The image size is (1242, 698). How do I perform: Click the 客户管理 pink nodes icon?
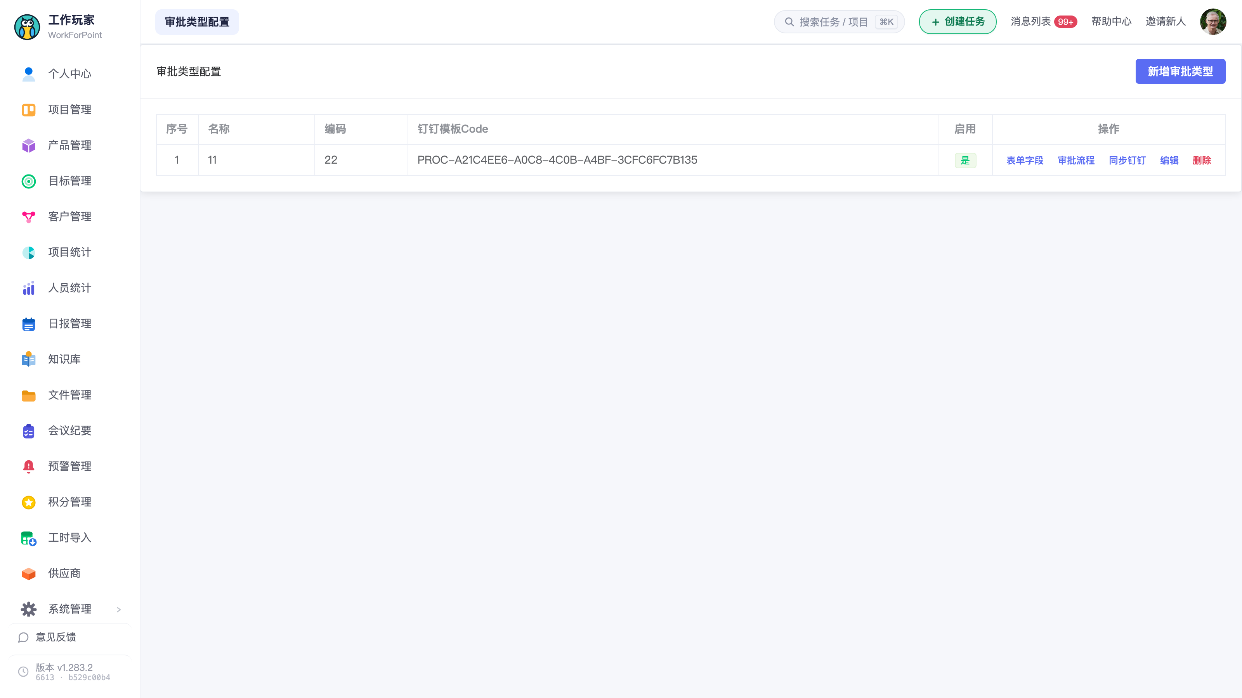coord(28,217)
